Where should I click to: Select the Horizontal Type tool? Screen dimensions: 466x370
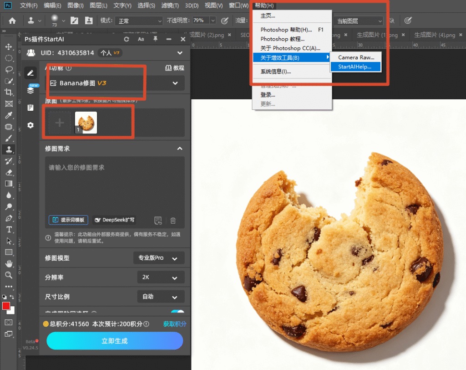[9, 230]
